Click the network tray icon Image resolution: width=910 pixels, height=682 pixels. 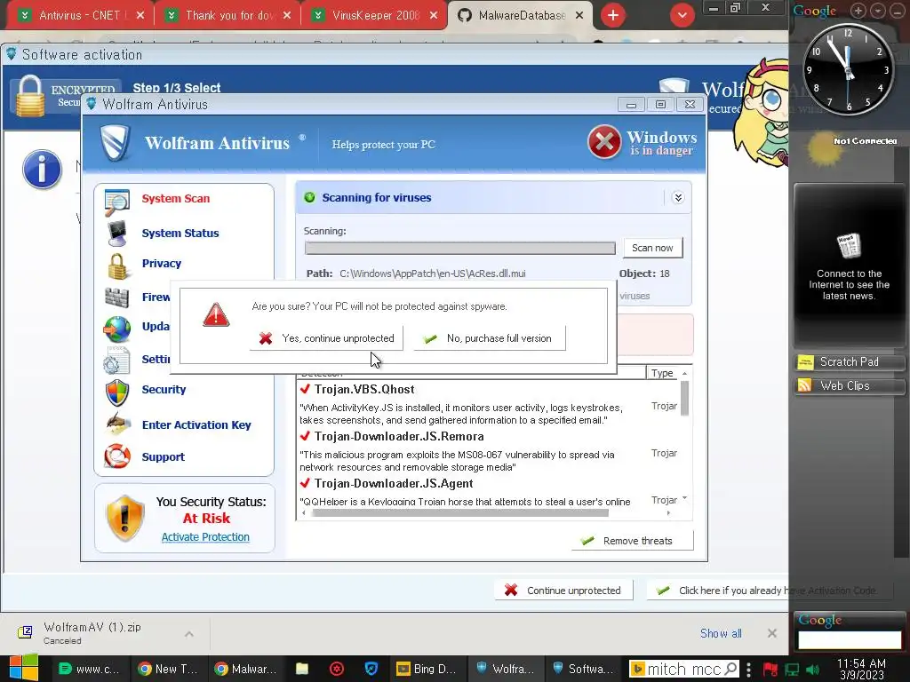click(x=792, y=670)
